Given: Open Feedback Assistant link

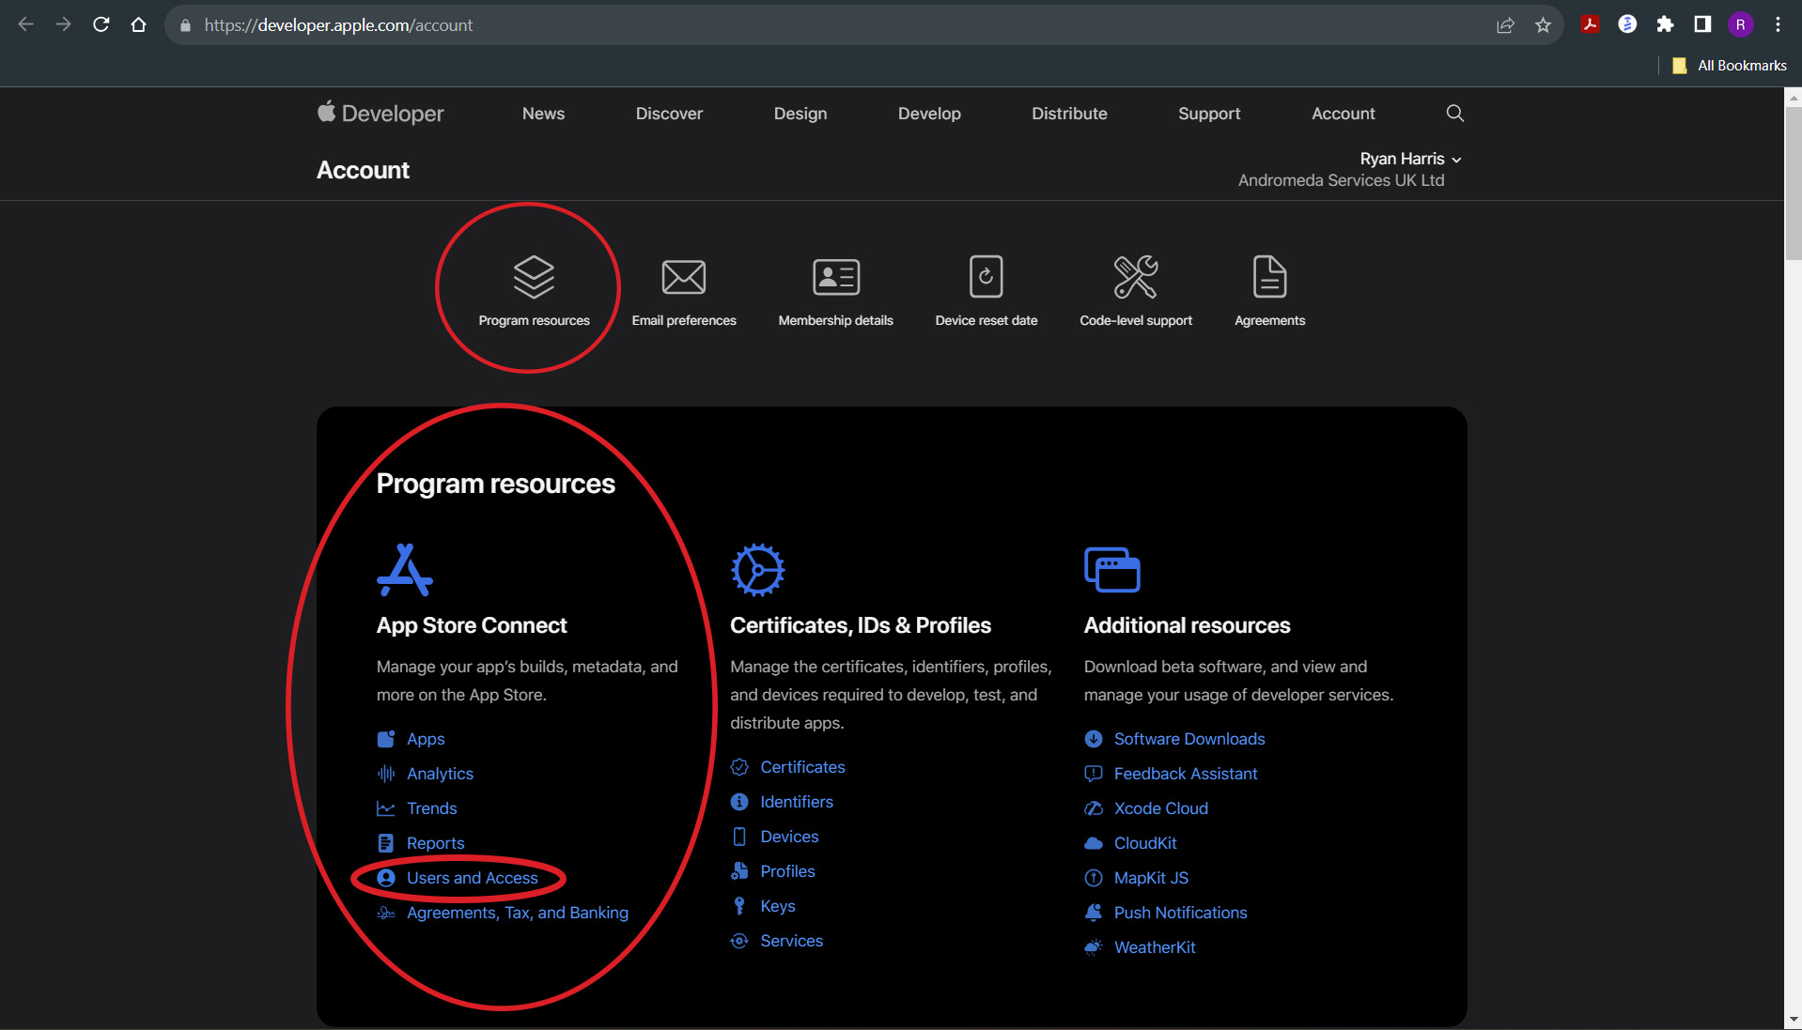Looking at the screenshot, I should click(x=1186, y=774).
